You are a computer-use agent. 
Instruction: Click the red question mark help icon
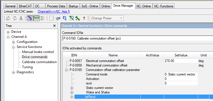84,18
